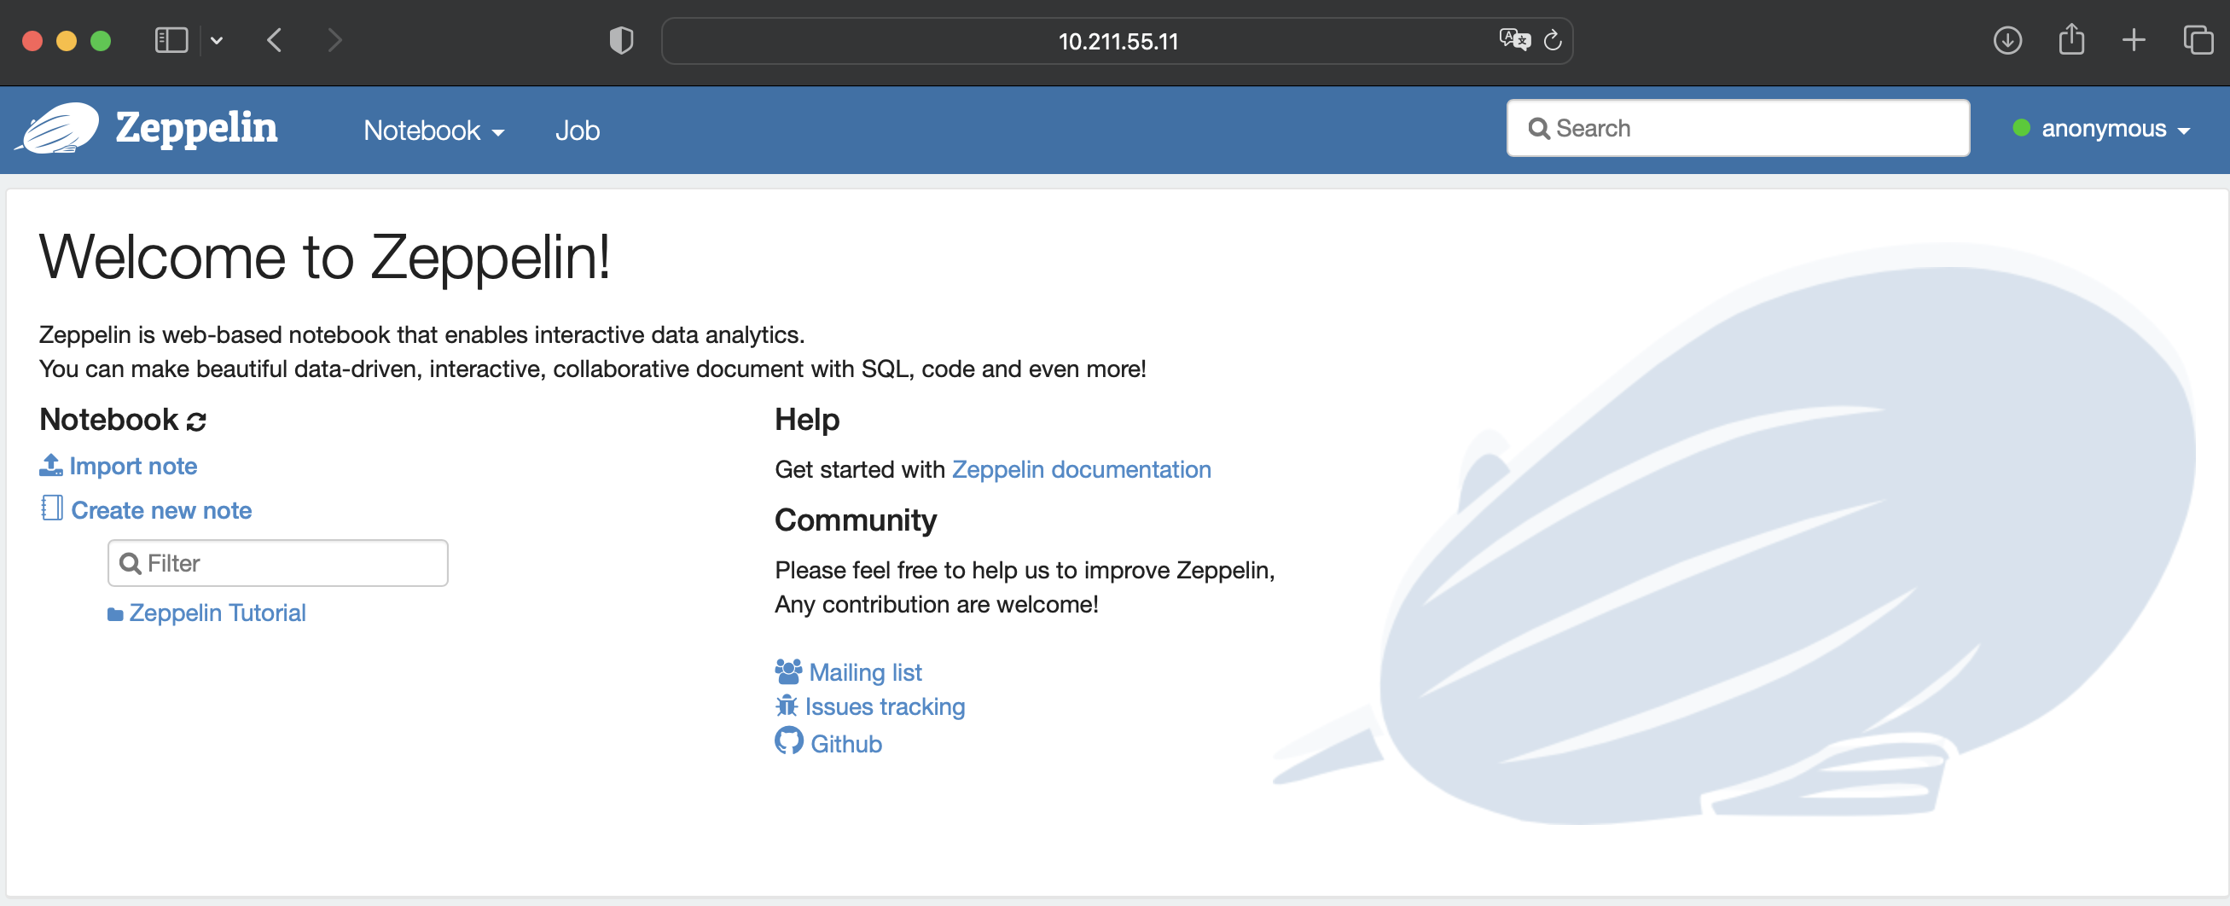
Task: Refresh the Notebook list with the reload icon
Action: (196, 421)
